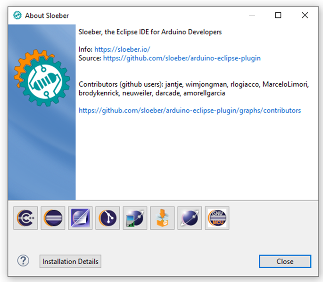Click the 'Sloeber, the Eclipse IDE' heading text
This screenshot has width=323, height=282.
(150, 32)
